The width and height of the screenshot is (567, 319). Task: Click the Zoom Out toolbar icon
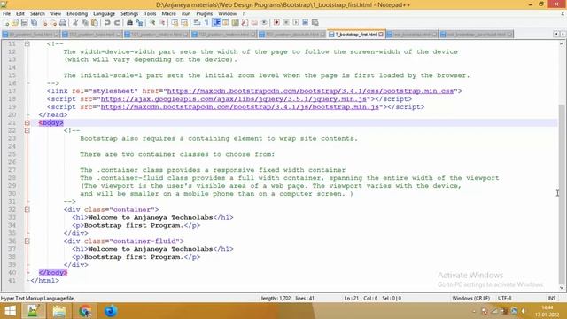pyautogui.click(x=162, y=23)
